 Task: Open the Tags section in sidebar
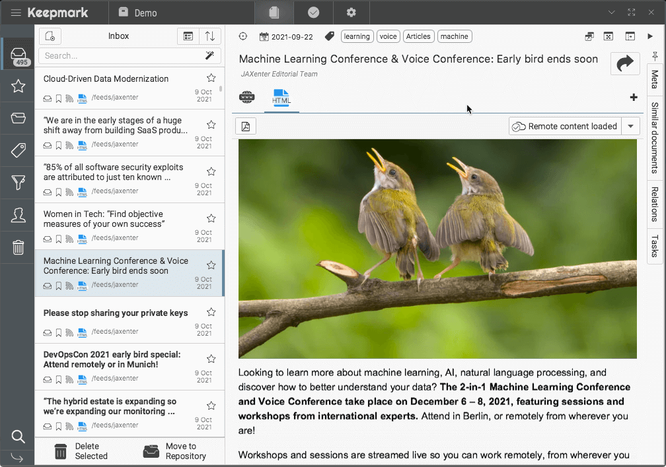coord(18,150)
